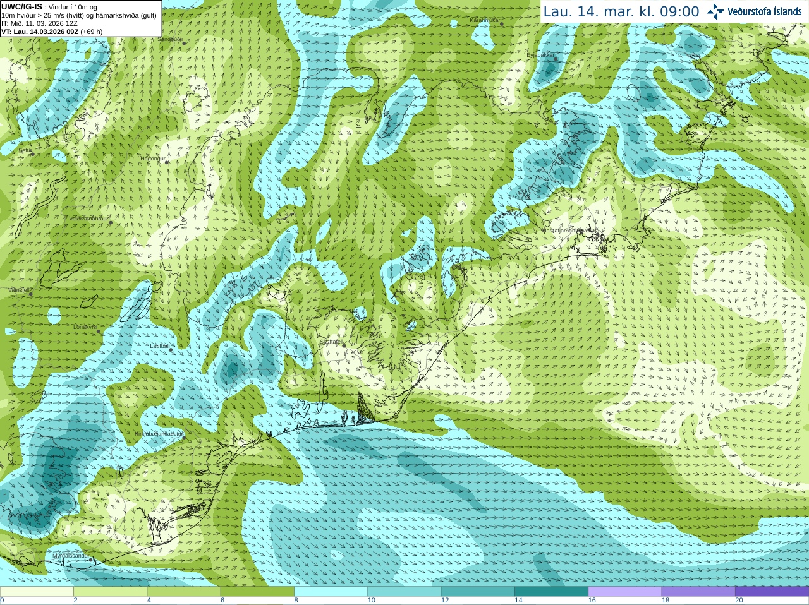
Task: Click the Skaftafell station label
Action: 331,342
